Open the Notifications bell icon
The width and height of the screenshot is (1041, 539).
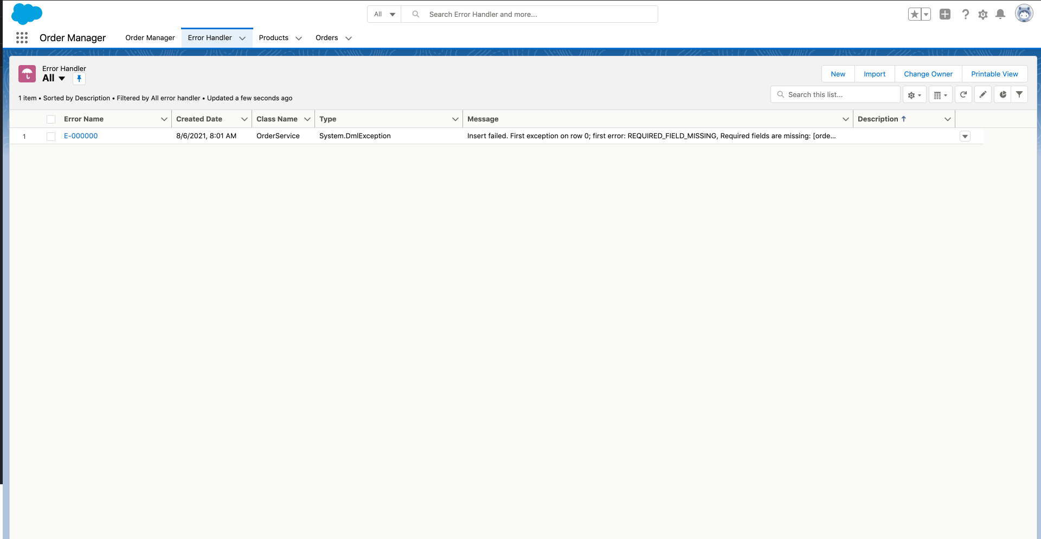(1000, 14)
